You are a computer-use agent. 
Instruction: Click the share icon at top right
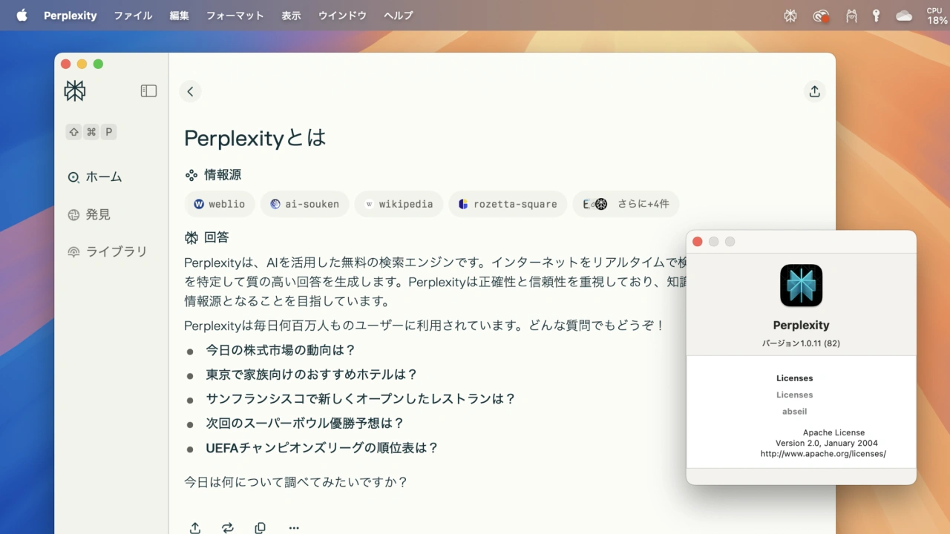point(814,91)
